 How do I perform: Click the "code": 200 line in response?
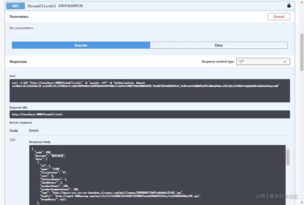(x=43, y=152)
